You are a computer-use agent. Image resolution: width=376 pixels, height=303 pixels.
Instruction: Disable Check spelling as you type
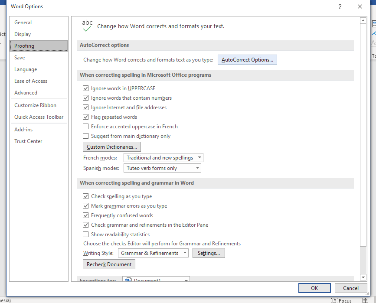(86, 196)
